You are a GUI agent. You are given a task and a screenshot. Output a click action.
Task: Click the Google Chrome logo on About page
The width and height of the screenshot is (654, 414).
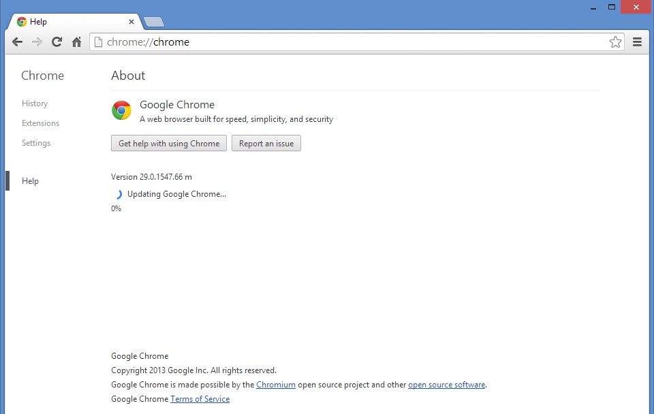[121, 110]
